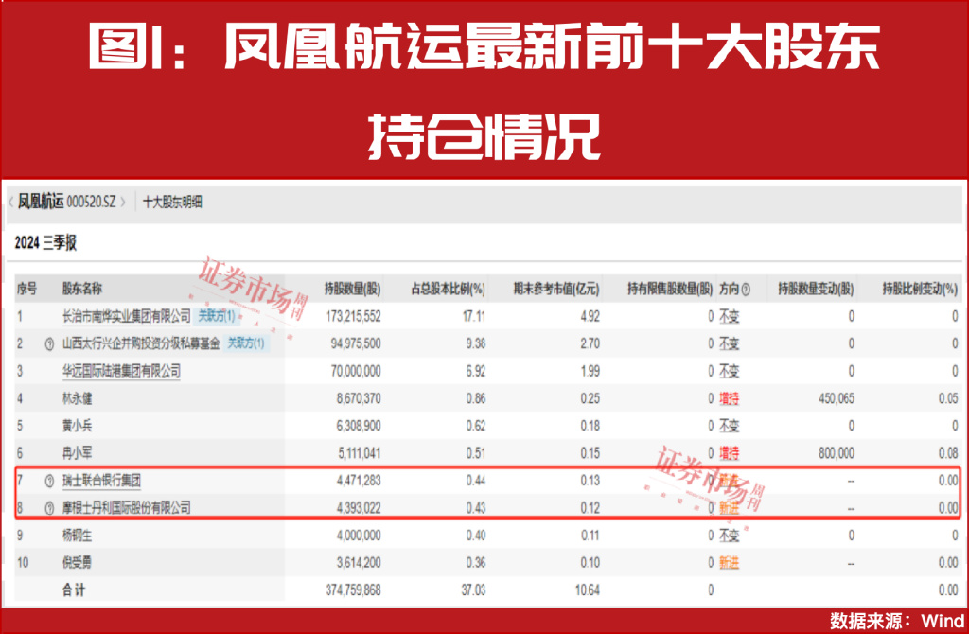969x634 pixels.
Task: Open the 十大股东明细 tab
Action: 172,203
